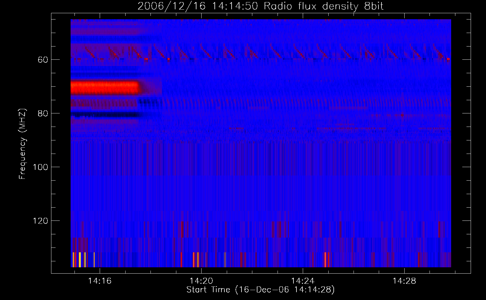Click the 14:16 time axis tick label

coord(99,281)
